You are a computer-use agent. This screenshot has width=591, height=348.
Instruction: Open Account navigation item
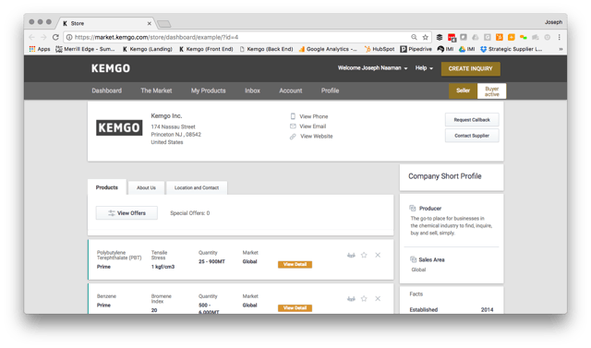pos(291,90)
